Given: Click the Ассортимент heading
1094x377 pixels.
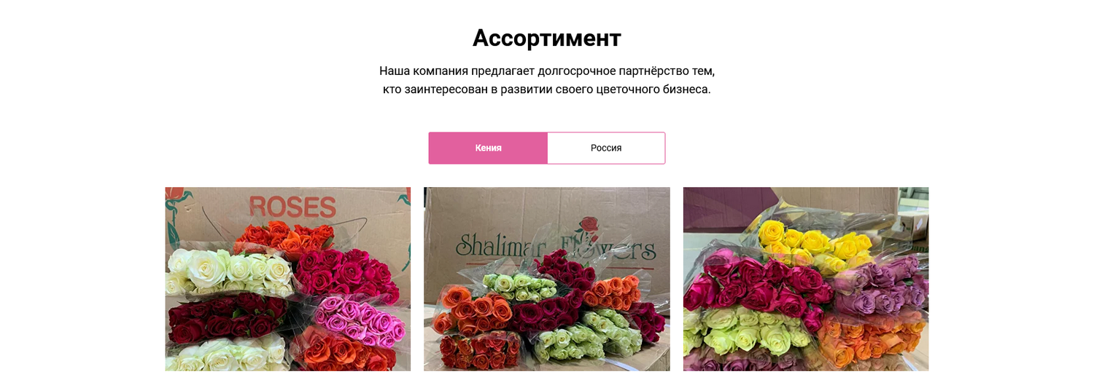Looking at the screenshot, I should [x=547, y=38].
